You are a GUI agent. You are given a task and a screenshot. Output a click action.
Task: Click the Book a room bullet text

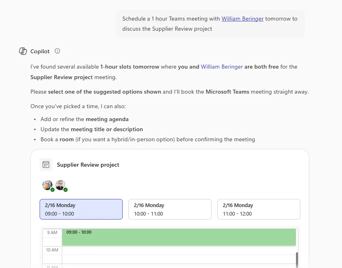148,139
